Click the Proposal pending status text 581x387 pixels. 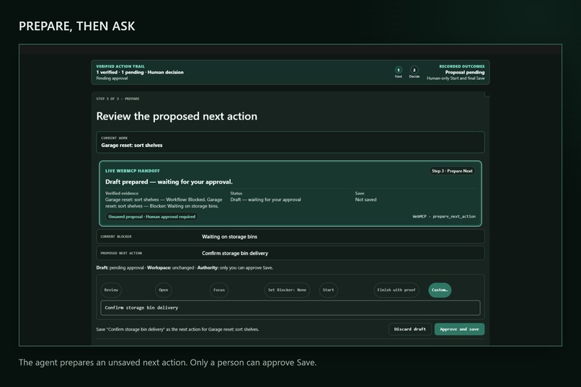[x=465, y=72]
